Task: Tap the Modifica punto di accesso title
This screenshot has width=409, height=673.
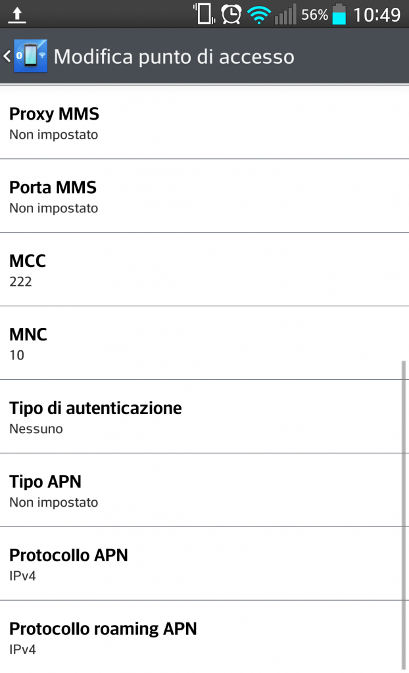Action: [x=174, y=57]
